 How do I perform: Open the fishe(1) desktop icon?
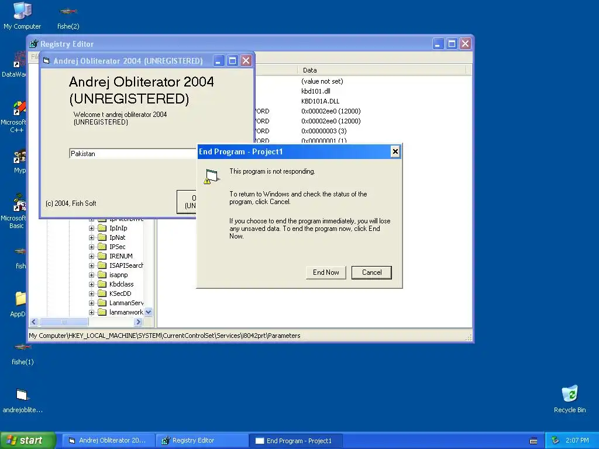tap(23, 354)
